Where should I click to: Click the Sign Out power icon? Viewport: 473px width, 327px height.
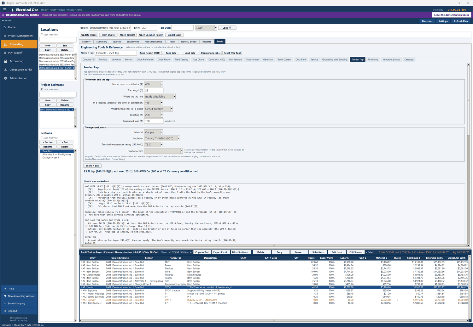5,311
